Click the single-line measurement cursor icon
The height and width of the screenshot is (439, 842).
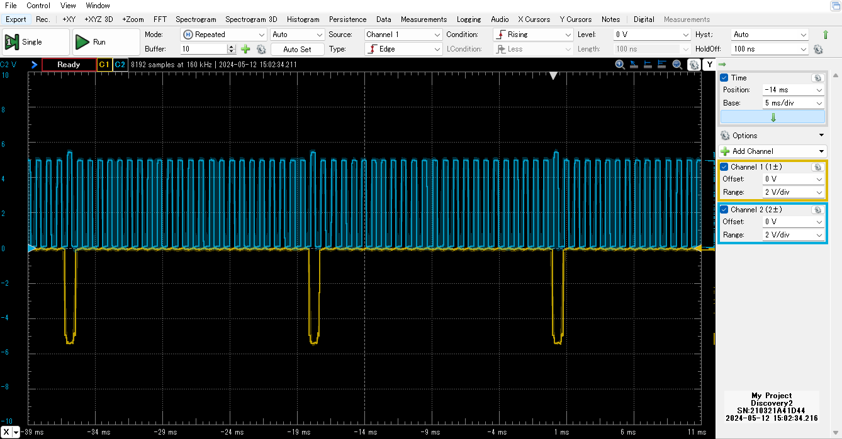coord(648,65)
